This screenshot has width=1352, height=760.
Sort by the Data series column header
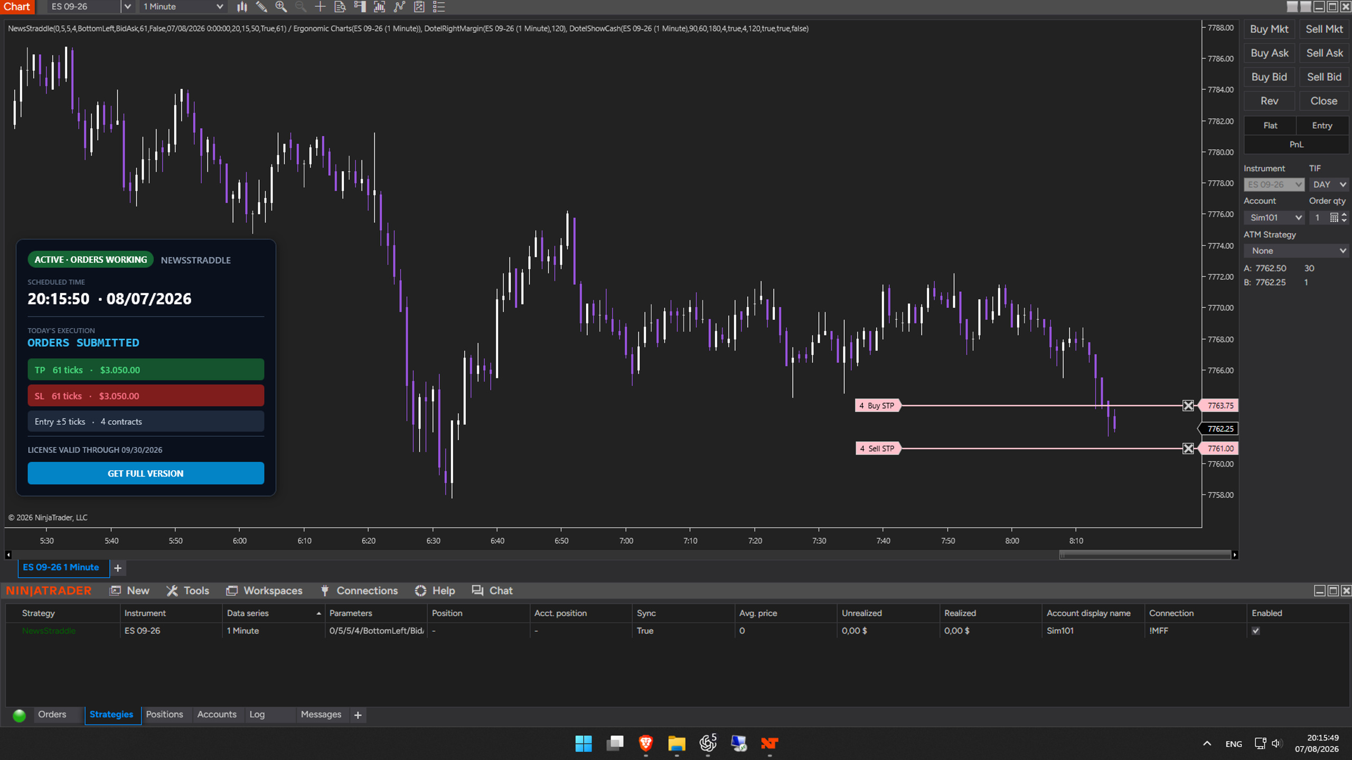click(x=273, y=613)
